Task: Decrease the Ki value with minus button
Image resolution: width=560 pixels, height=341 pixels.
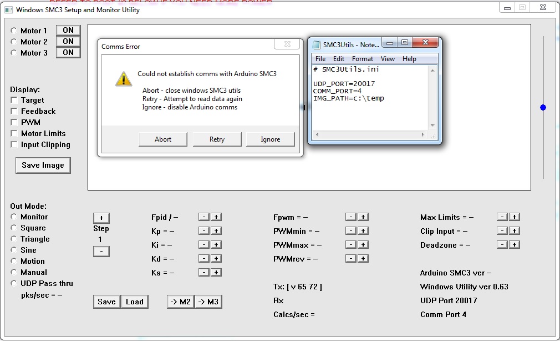Action: [204, 244]
